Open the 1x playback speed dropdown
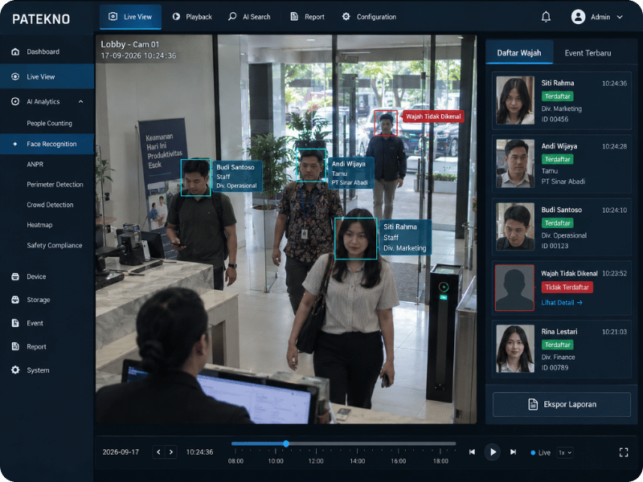The height and width of the screenshot is (482, 643). pos(565,452)
